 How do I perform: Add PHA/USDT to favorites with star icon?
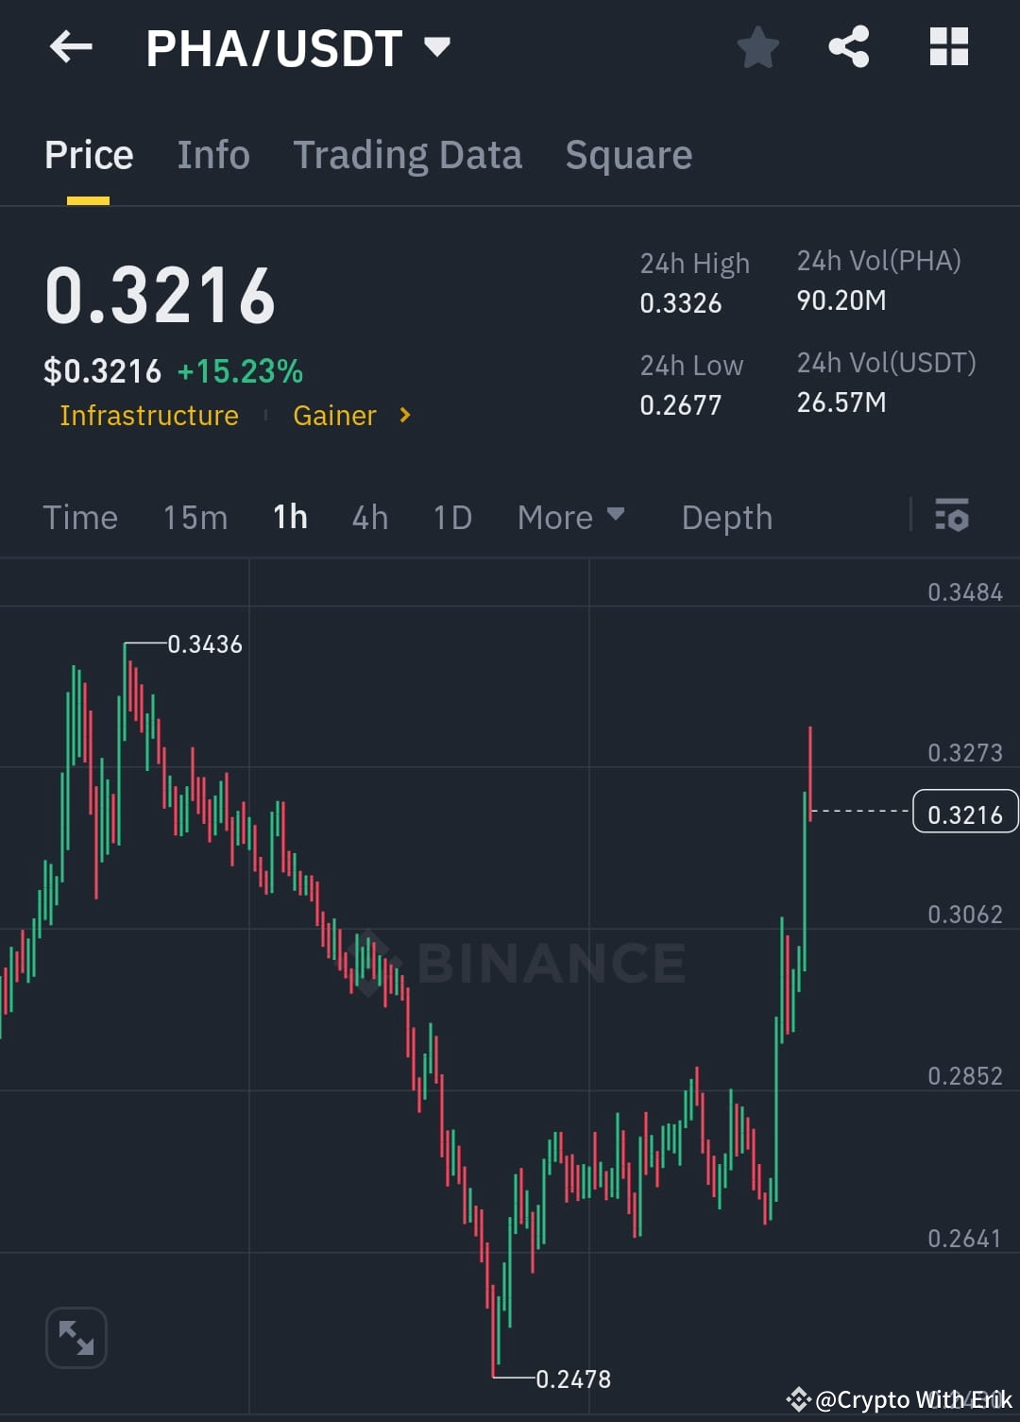(x=757, y=47)
